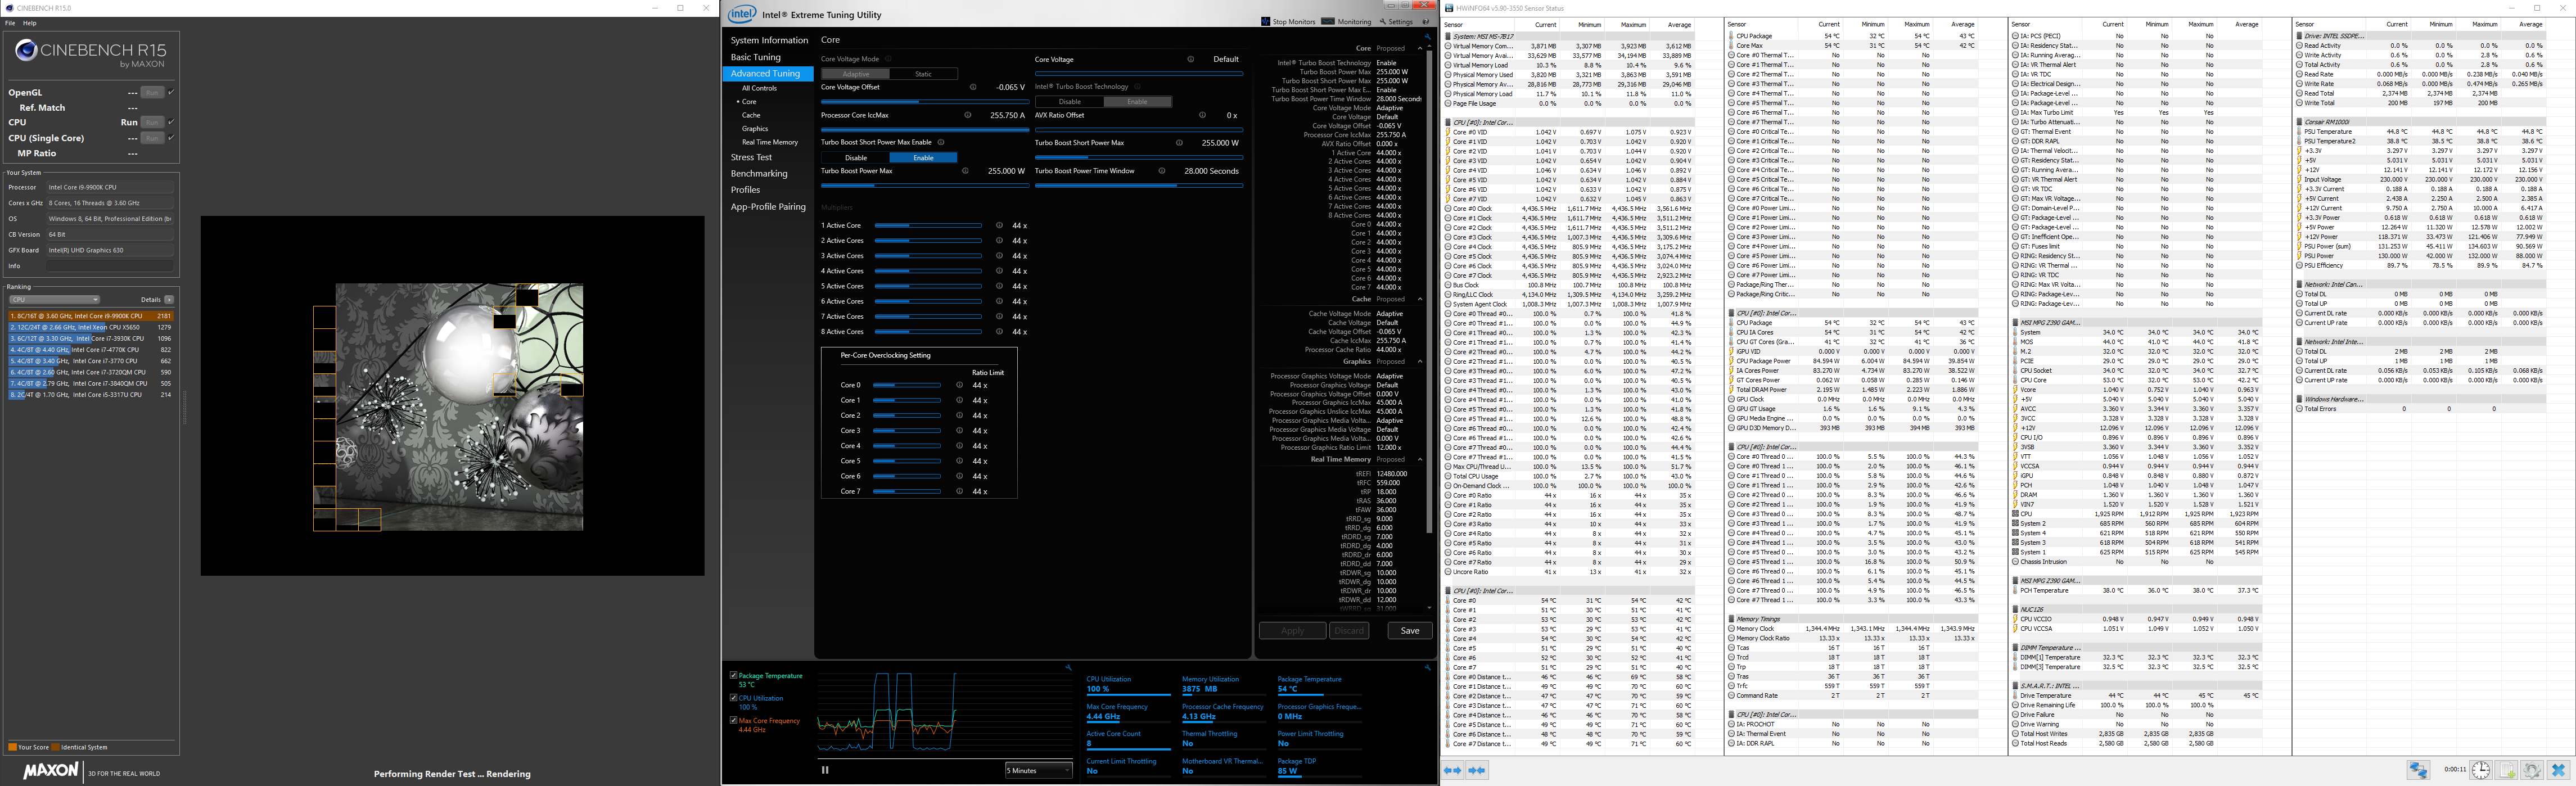Click HWiNFO expand columns left-right arrows icon
Image resolution: width=2576 pixels, height=786 pixels.
tap(1453, 770)
